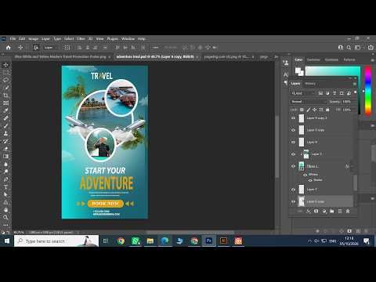Viewport: 376px width, 282px height.
Task: Open the layer Fill dropdown
Action: 346,110
